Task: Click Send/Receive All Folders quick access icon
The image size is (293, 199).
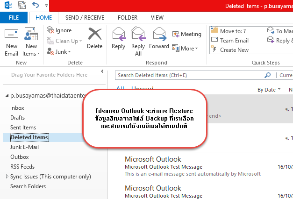Action: pos(22,5)
